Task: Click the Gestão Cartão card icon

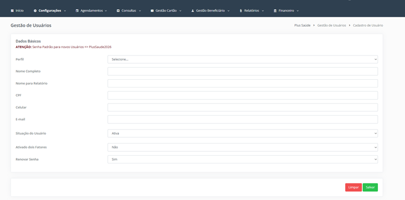Action: (x=152, y=11)
